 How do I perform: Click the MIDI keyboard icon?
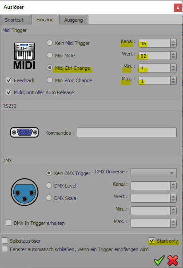pyautogui.click(x=24, y=56)
